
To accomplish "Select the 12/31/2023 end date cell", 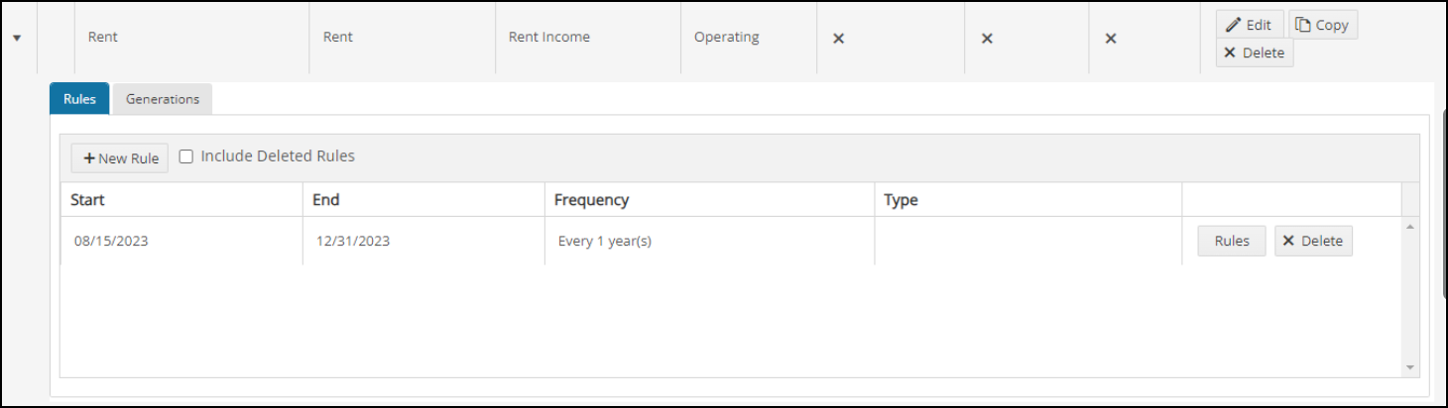I will pos(423,241).
